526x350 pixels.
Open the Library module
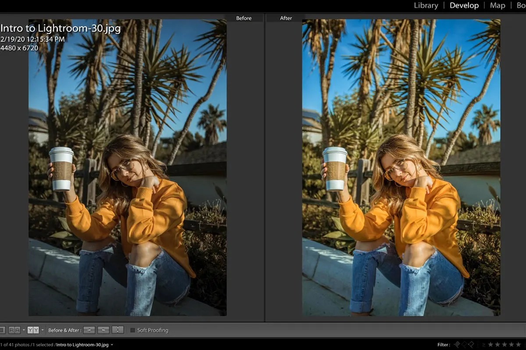426,5
